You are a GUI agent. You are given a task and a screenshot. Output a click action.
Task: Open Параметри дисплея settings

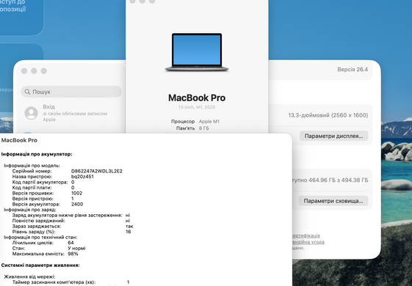click(x=333, y=136)
